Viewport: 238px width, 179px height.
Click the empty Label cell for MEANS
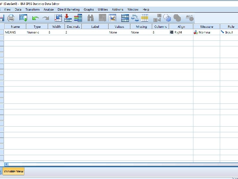click(95, 32)
